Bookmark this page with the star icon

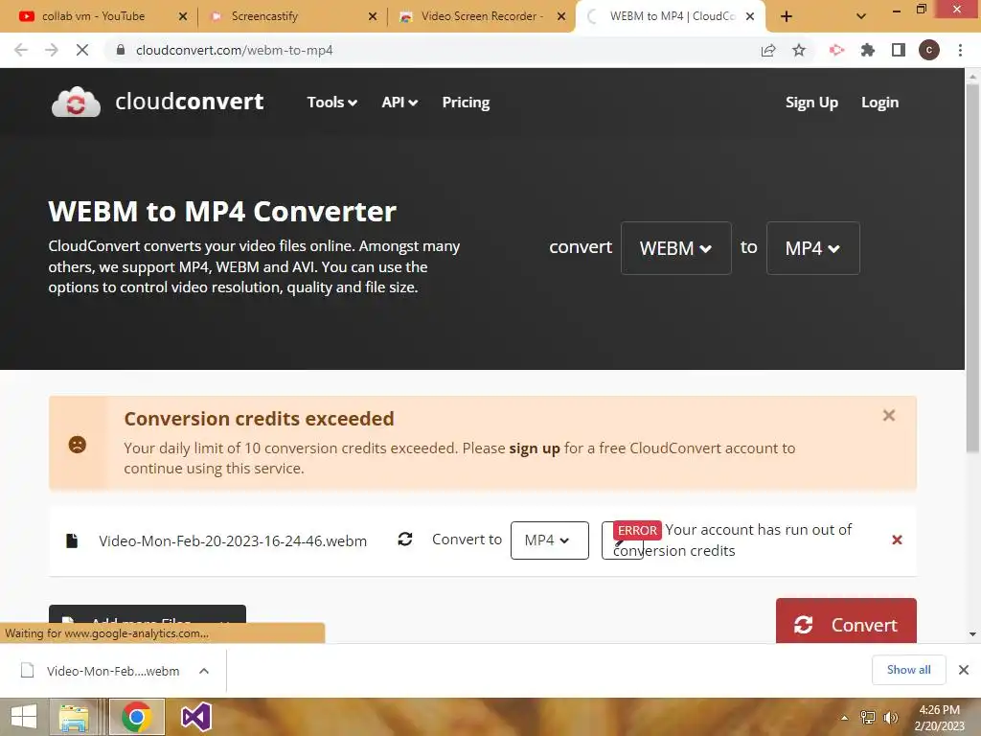pyautogui.click(x=799, y=50)
